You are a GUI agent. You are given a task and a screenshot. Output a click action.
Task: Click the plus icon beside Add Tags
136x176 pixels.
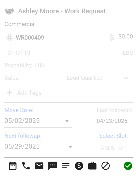tap(9, 93)
